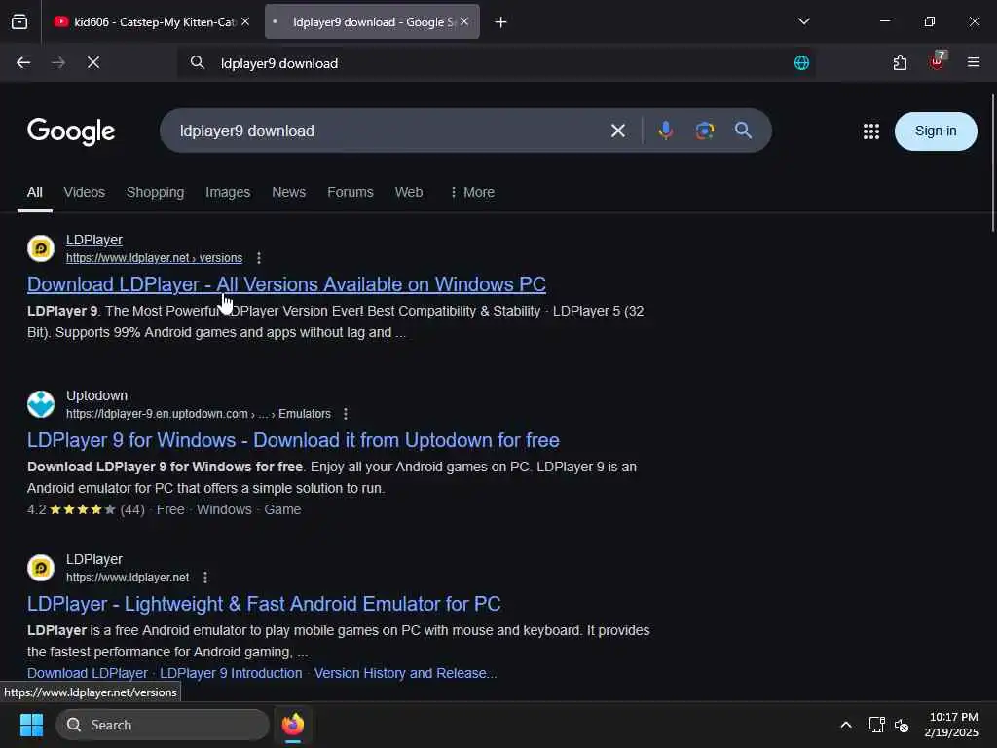Switch to the Web results tab

click(x=408, y=192)
